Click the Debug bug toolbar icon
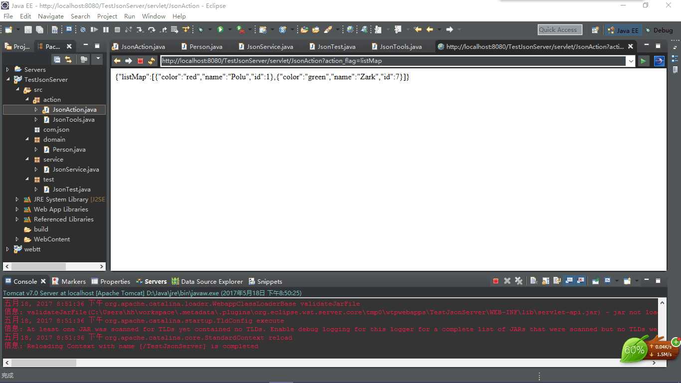This screenshot has width=681, height=383. click(200, 30)
